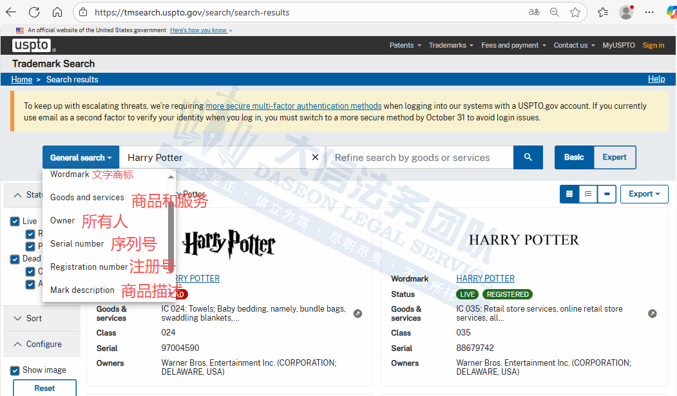
Task: Click the REGISTERED status badge
Action: click(x=508, y=294)
